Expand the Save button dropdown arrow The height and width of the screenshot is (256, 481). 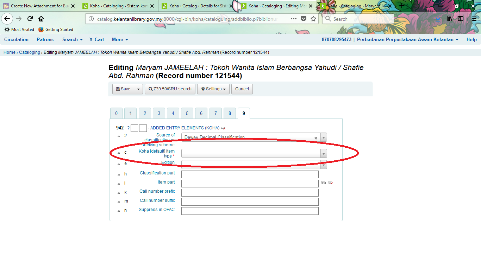click(138, 89)
